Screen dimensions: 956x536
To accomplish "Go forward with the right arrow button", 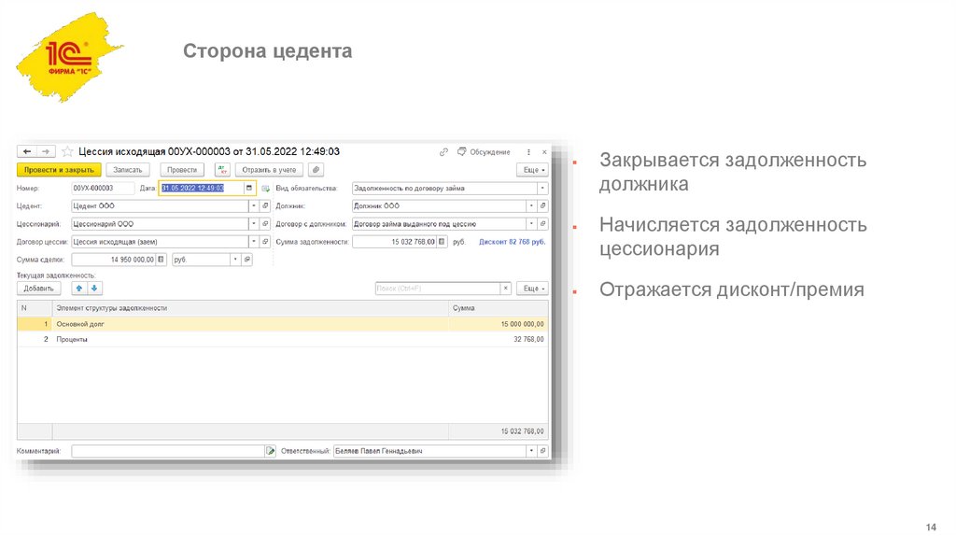I will (x=46, y=151).
